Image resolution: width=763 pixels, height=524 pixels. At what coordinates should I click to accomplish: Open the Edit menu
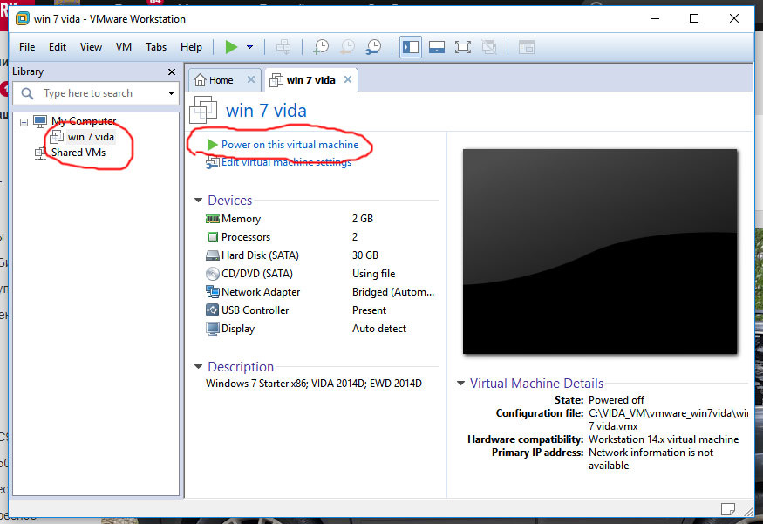(x=58, y=47)
